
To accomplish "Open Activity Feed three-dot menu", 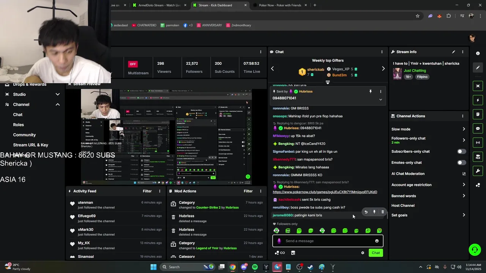I will (159, 191).
